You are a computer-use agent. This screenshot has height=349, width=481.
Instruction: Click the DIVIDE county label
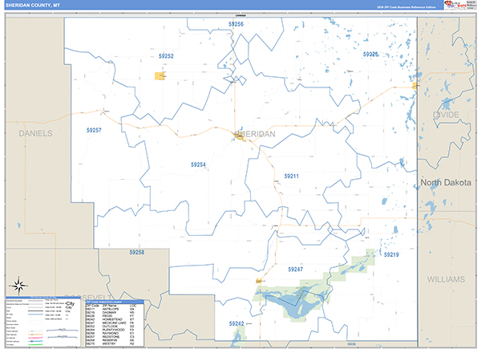click(x=446, y=115)
